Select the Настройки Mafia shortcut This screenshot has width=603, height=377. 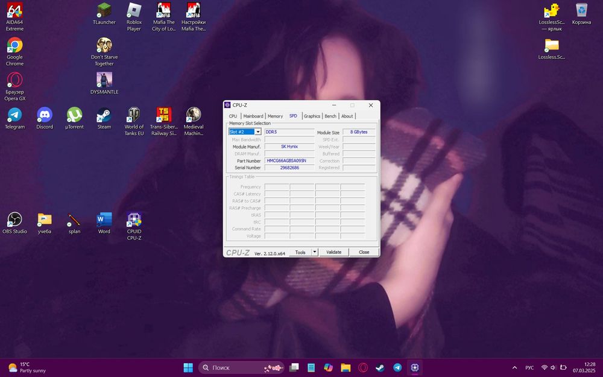tap(194, 17)
